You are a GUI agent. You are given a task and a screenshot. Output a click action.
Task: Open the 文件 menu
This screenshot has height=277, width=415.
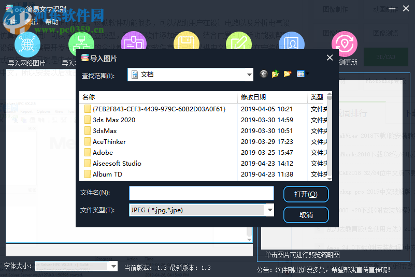(x=10, y=22)
